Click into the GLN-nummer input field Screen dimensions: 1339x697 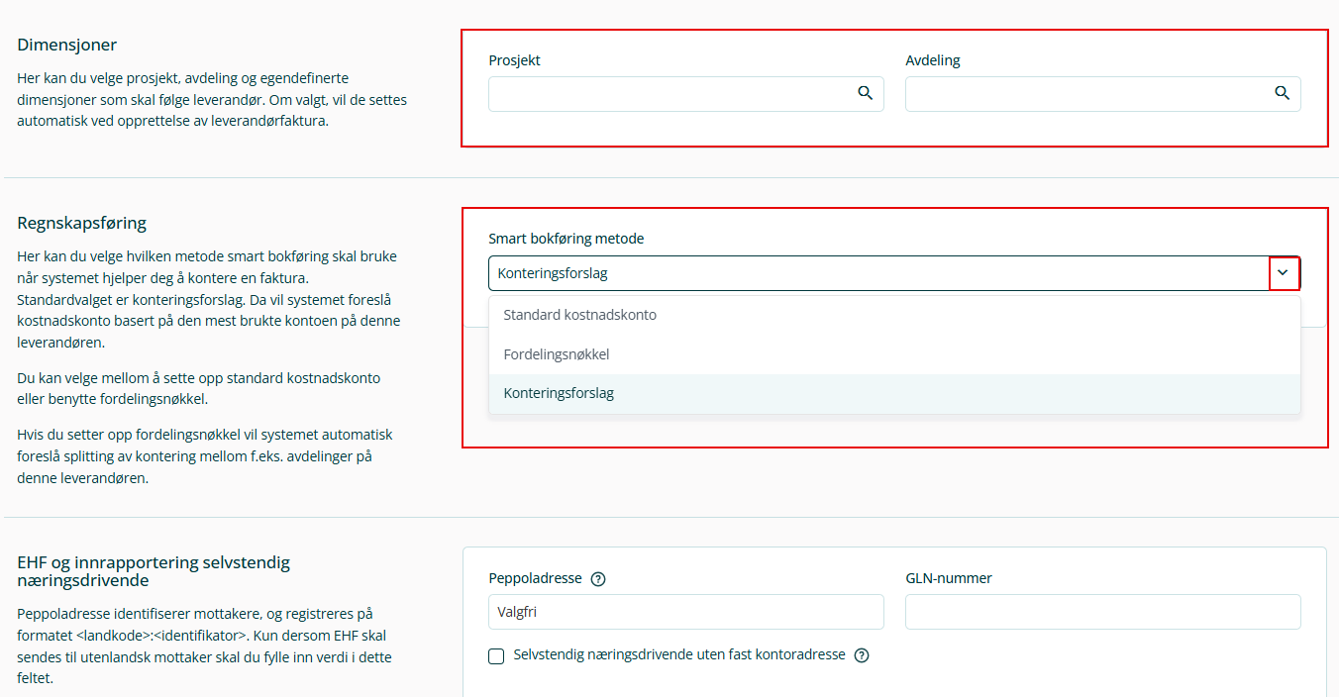click(1102, 612)
